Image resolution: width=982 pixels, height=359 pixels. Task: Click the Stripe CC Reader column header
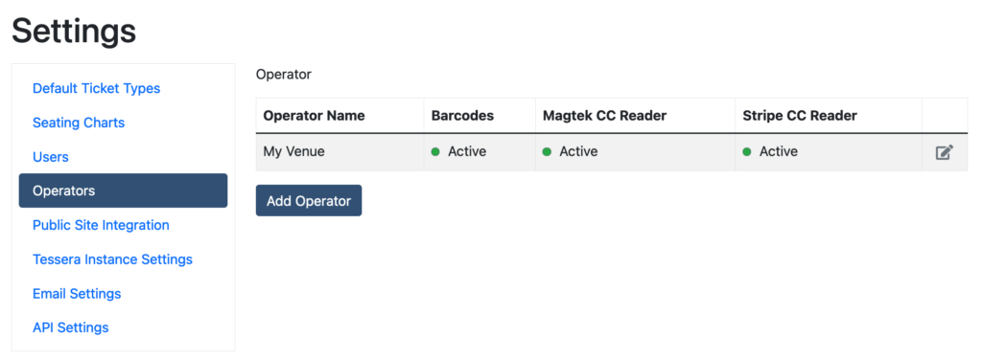(800, 116)
